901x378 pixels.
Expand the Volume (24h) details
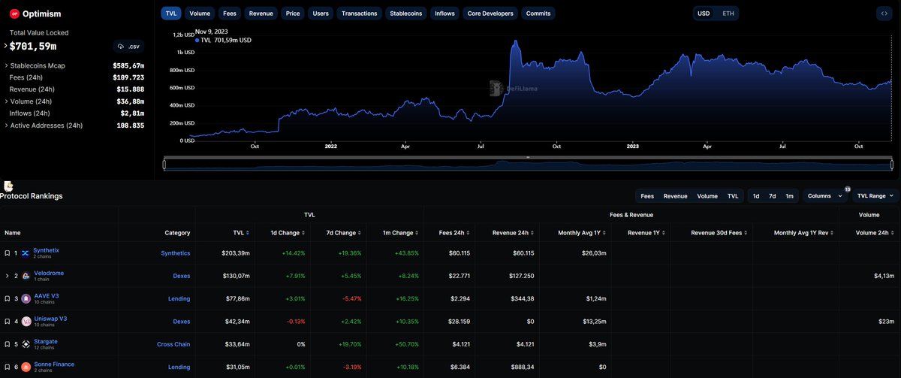pos(6,101)
